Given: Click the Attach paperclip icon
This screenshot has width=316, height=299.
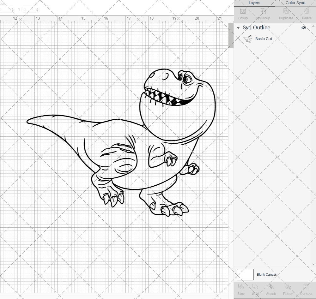Looking at the screenshot, I should click(x=271, y=287).
